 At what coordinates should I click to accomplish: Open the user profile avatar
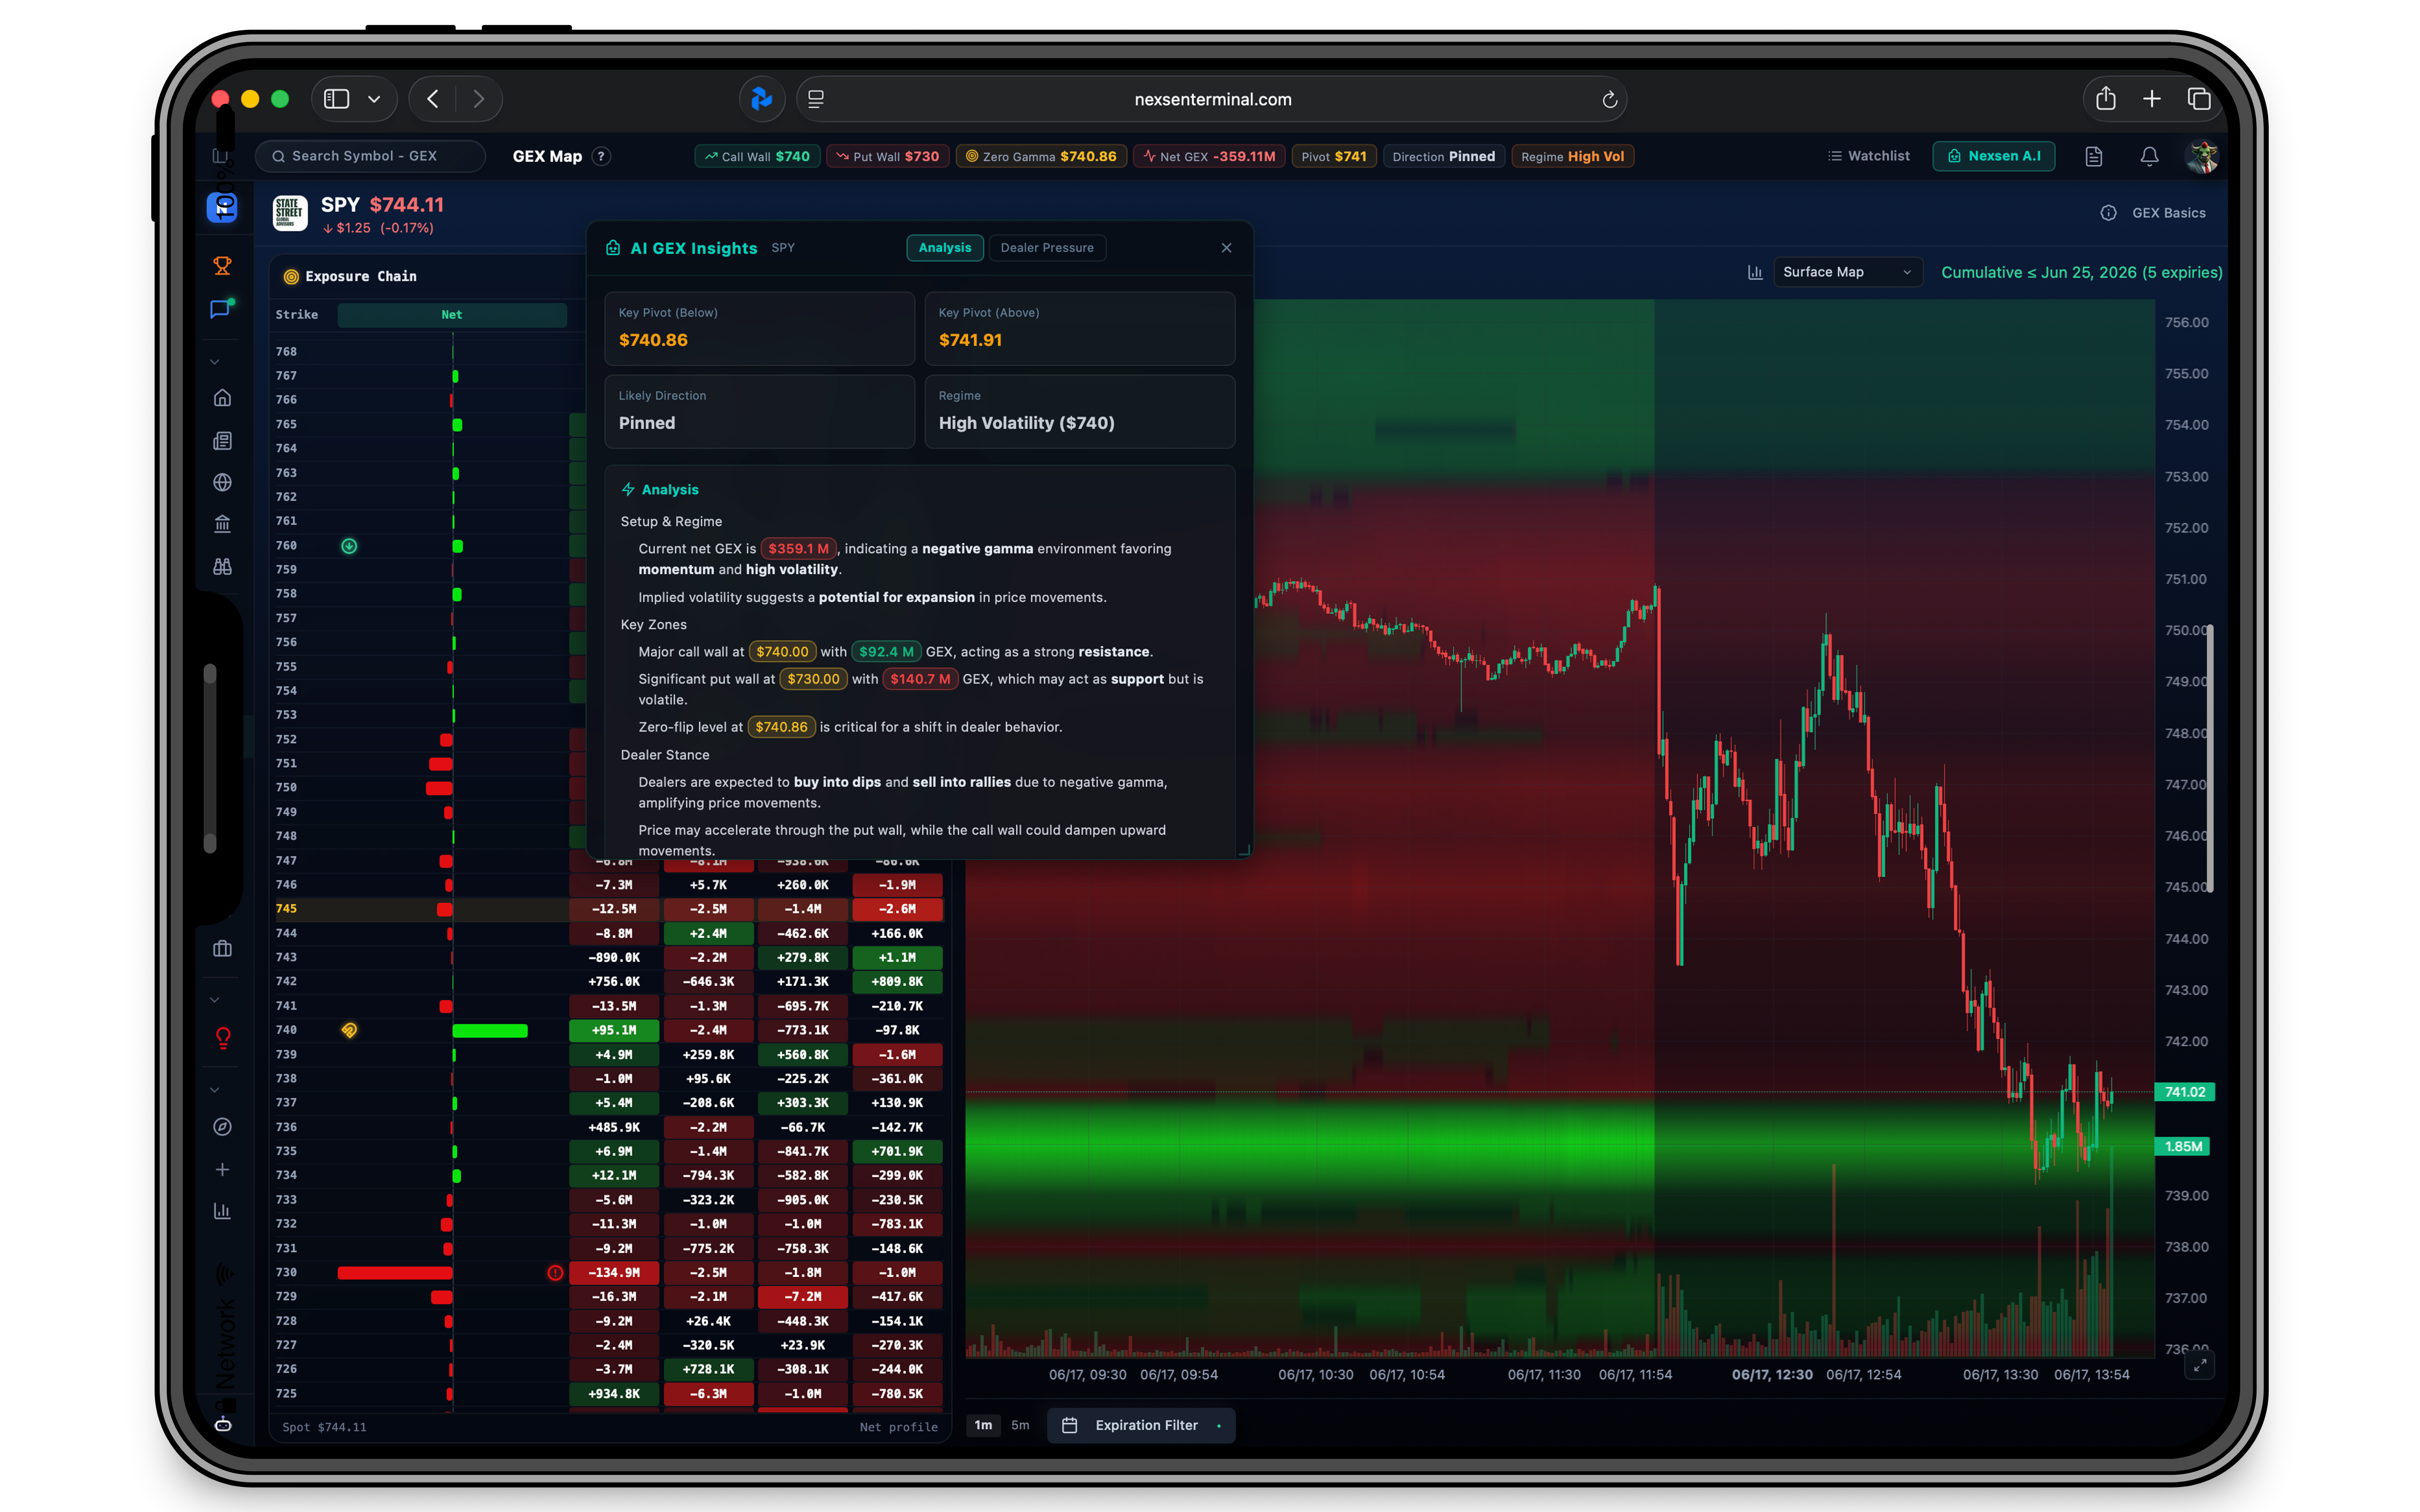point(2202,156)
